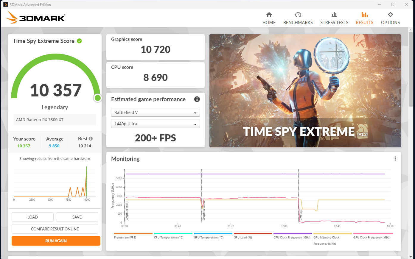The width and height of the screenshot is (415, 259).
Task: Click the CPU test marker line
Action: point(298,196)
